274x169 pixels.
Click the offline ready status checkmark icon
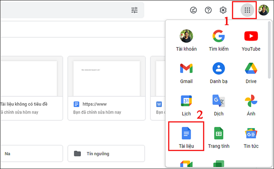click(x=194, y=10)
